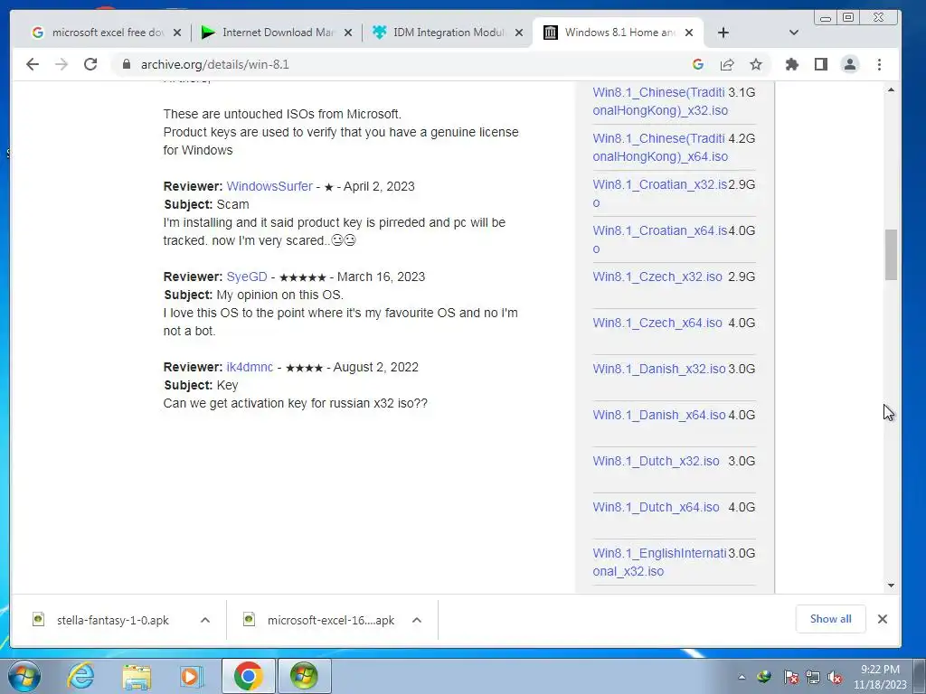Expand options for microsoft-excel apk download
926x694 pixels.
coord(416,620)
